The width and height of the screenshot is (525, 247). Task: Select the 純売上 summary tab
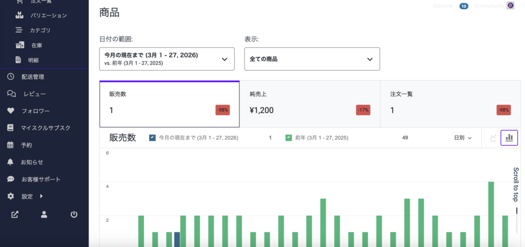coord(310,104)
